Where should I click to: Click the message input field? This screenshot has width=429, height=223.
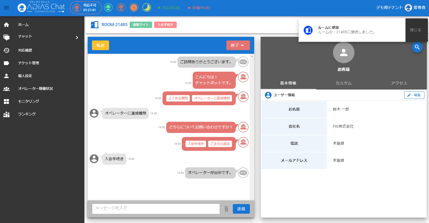(x=156, y=209)
